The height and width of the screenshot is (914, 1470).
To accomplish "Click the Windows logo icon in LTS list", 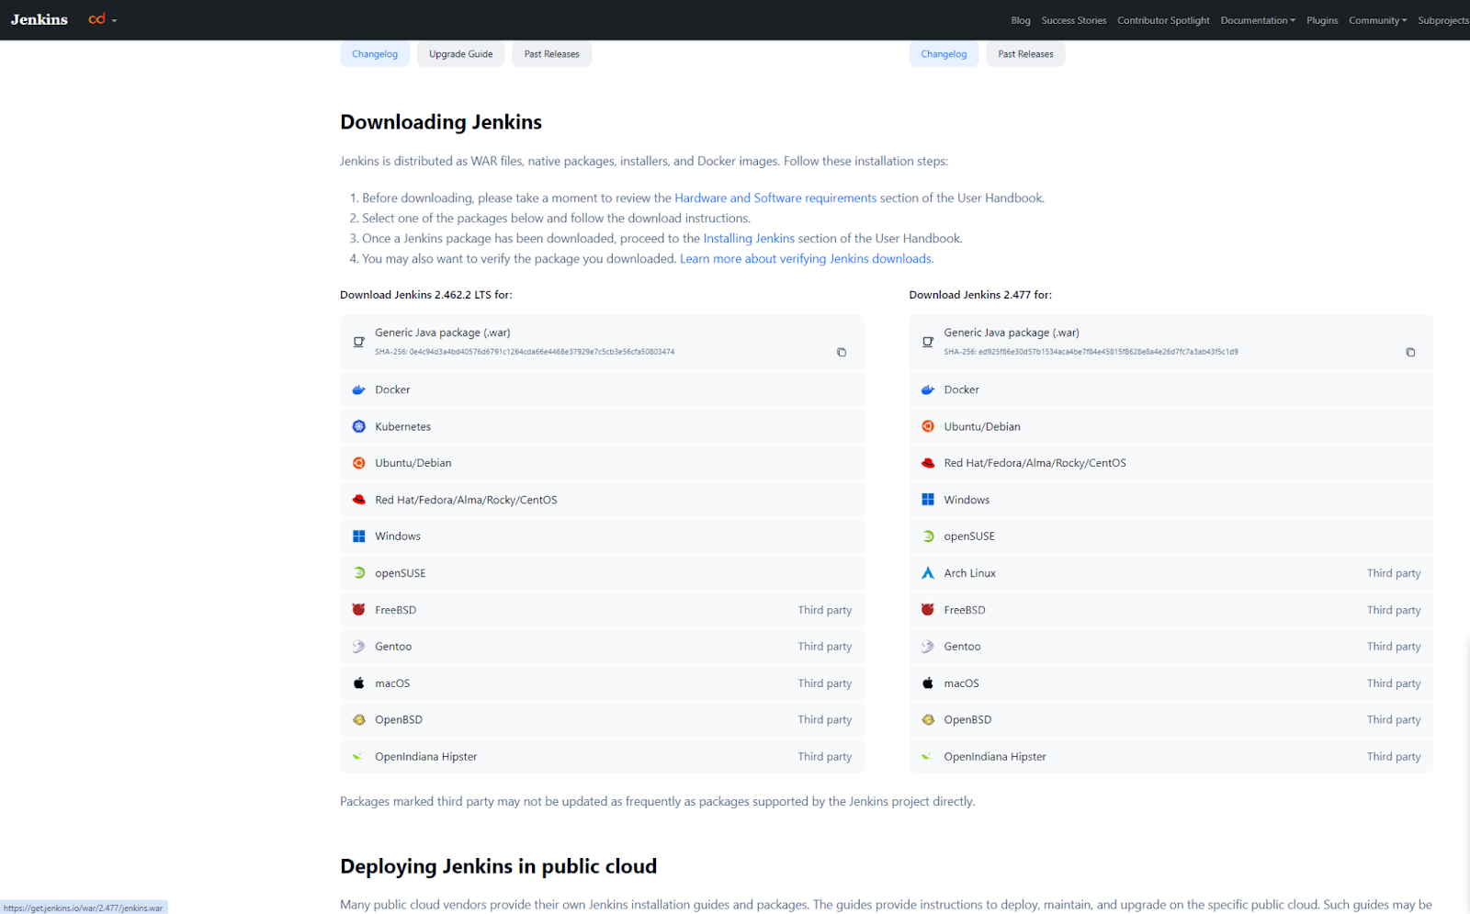I will [x=359, y=536].
